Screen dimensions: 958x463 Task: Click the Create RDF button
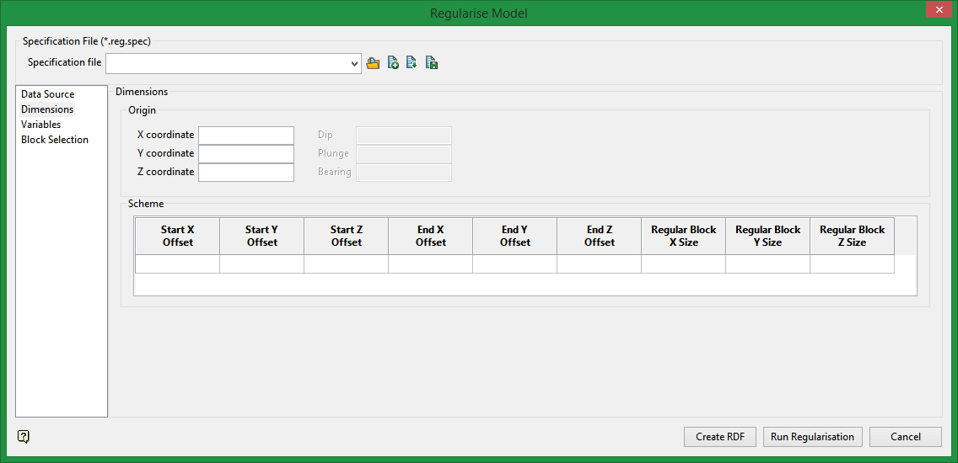pyautogui.click(x=720, y=437)
